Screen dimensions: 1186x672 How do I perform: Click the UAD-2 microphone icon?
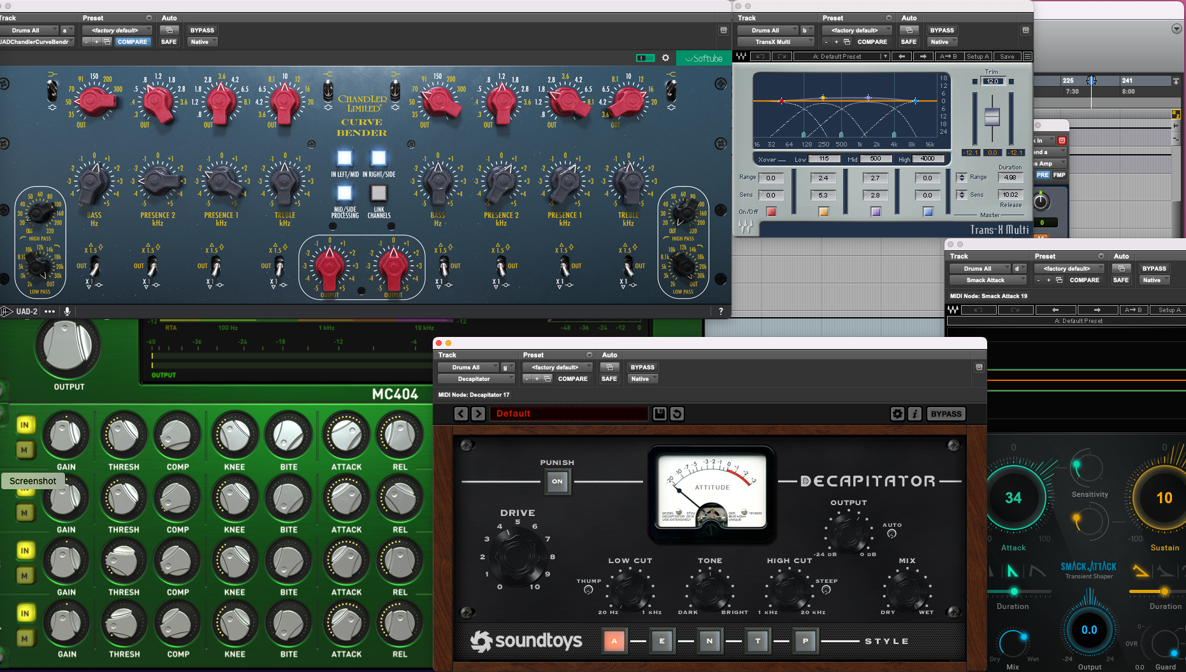(67, 311)
